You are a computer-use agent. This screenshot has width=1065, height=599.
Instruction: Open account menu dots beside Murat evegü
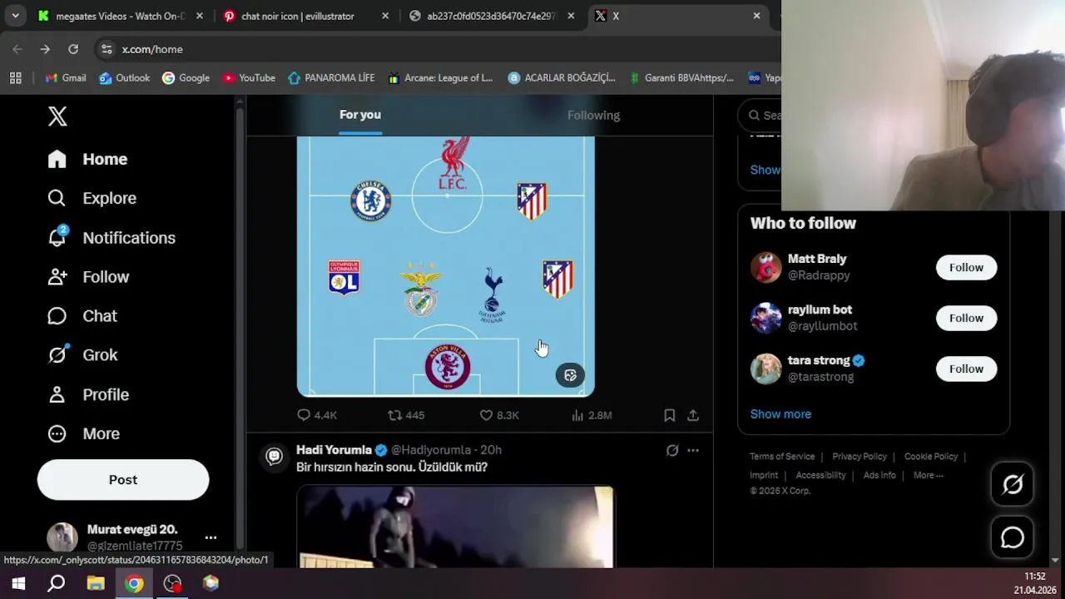point(211,537)
